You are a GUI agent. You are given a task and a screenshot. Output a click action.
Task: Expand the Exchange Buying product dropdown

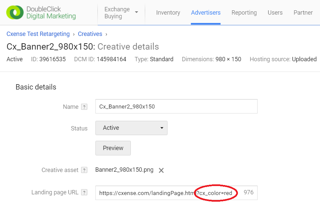coord(121,13)
